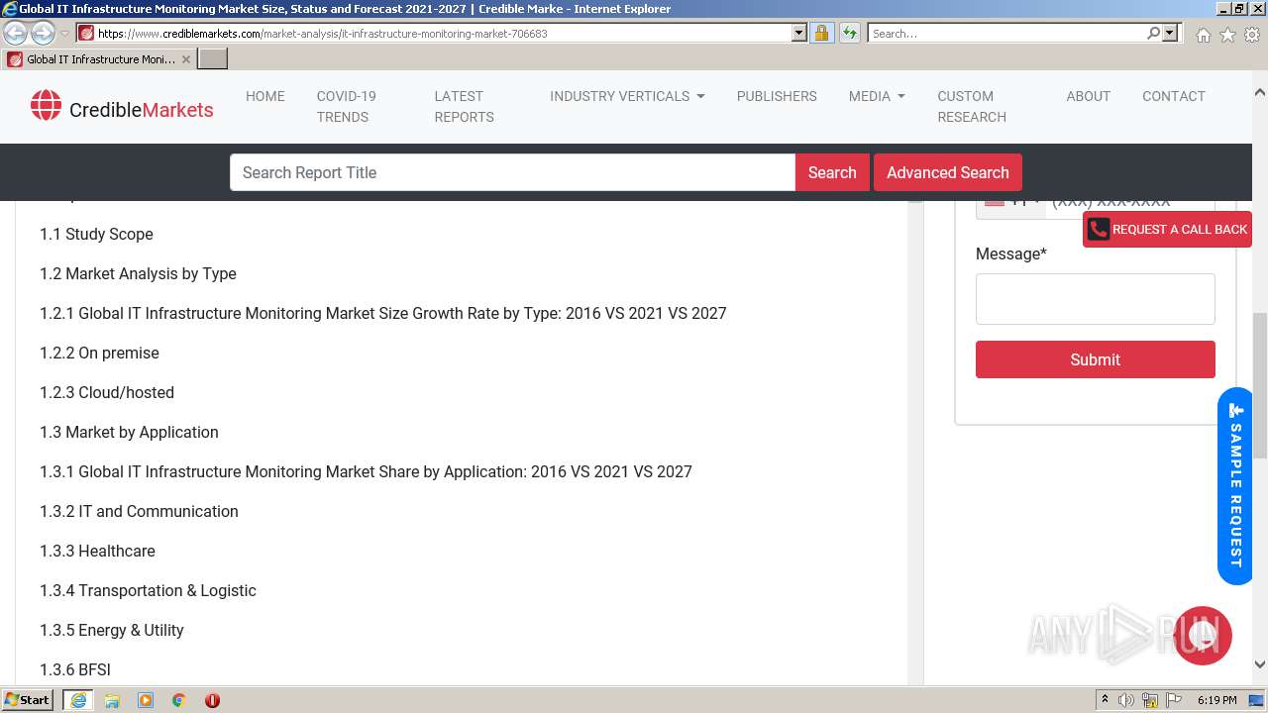Click the CredibleMarkets globe logo
The image size is (1268, 713).
click(46, 105)
